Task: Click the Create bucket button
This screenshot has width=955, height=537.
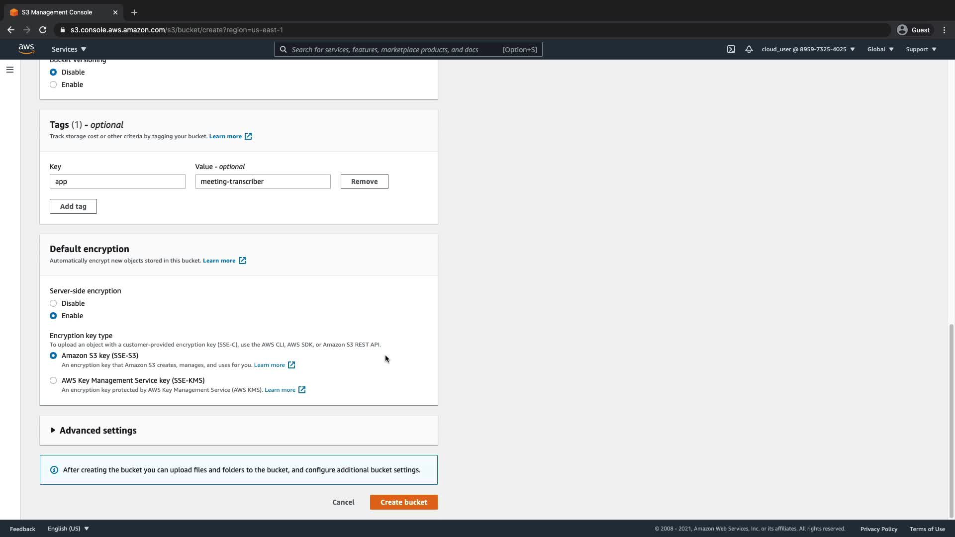Action: click(x=403, y=502)
